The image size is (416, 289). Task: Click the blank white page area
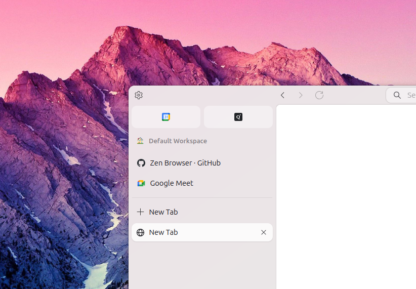[x=346, y=197]
